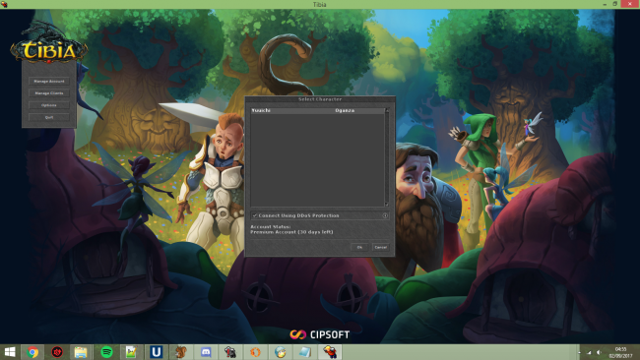Viewport: 640px width, 360px height.
Task: Switch to the Tibia taskbar icon
Action: [x=330, y=352]
